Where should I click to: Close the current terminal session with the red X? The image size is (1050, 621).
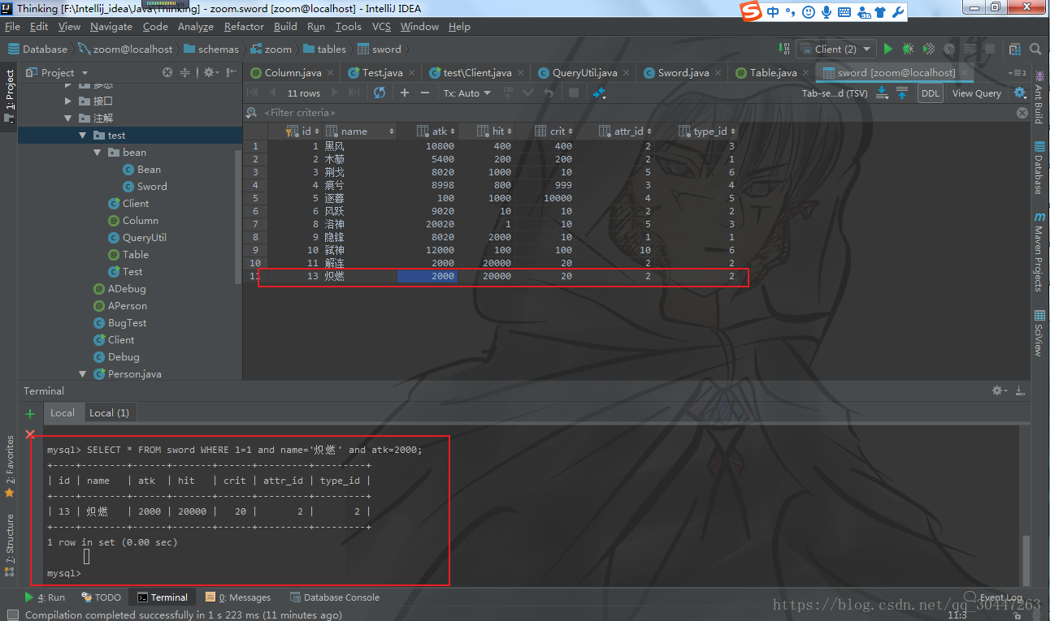click(30, 434)
